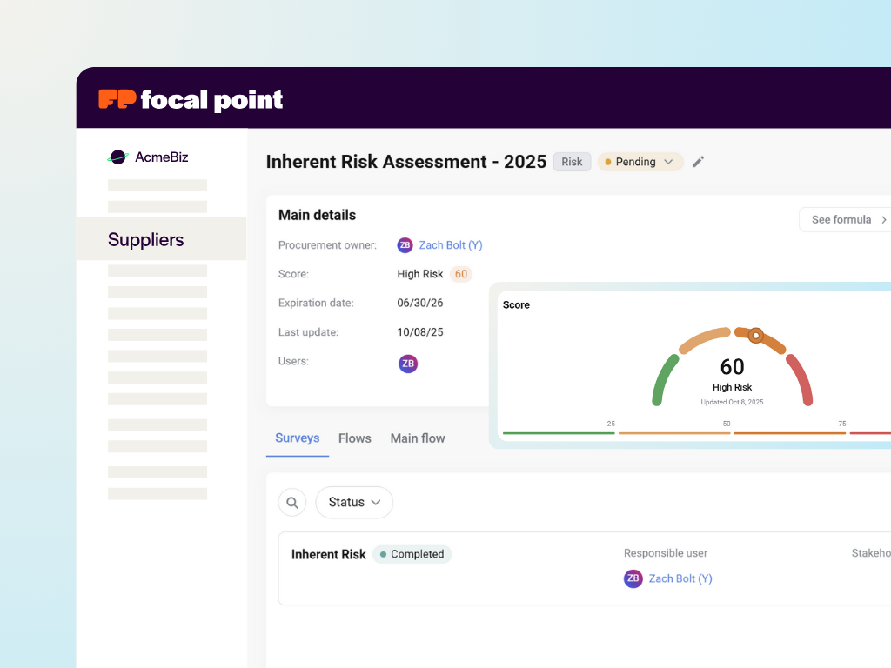The height and width of the screenshot is (668, 891).
Task: Click the chevron on the See formula button
Action: coord(883,219)
